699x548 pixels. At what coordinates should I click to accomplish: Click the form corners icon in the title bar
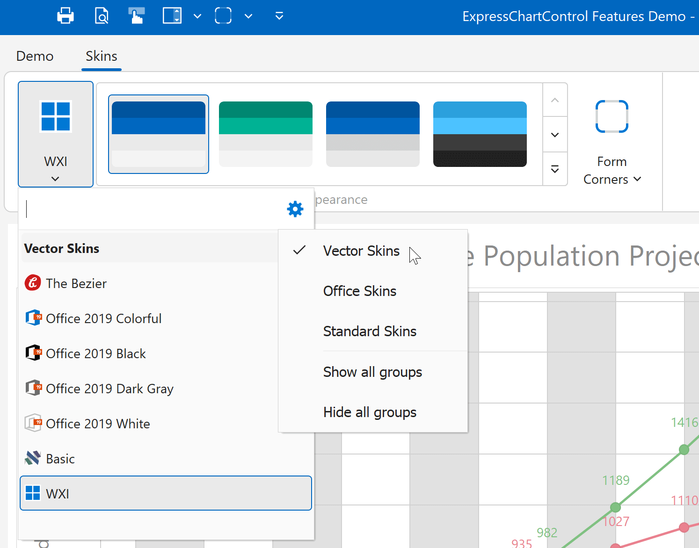coord(223,15)
